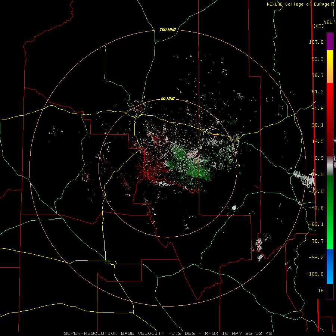Screen dimensions: 336x336
Task: Select the 30.1 velocity scale value
Action: 318,125
